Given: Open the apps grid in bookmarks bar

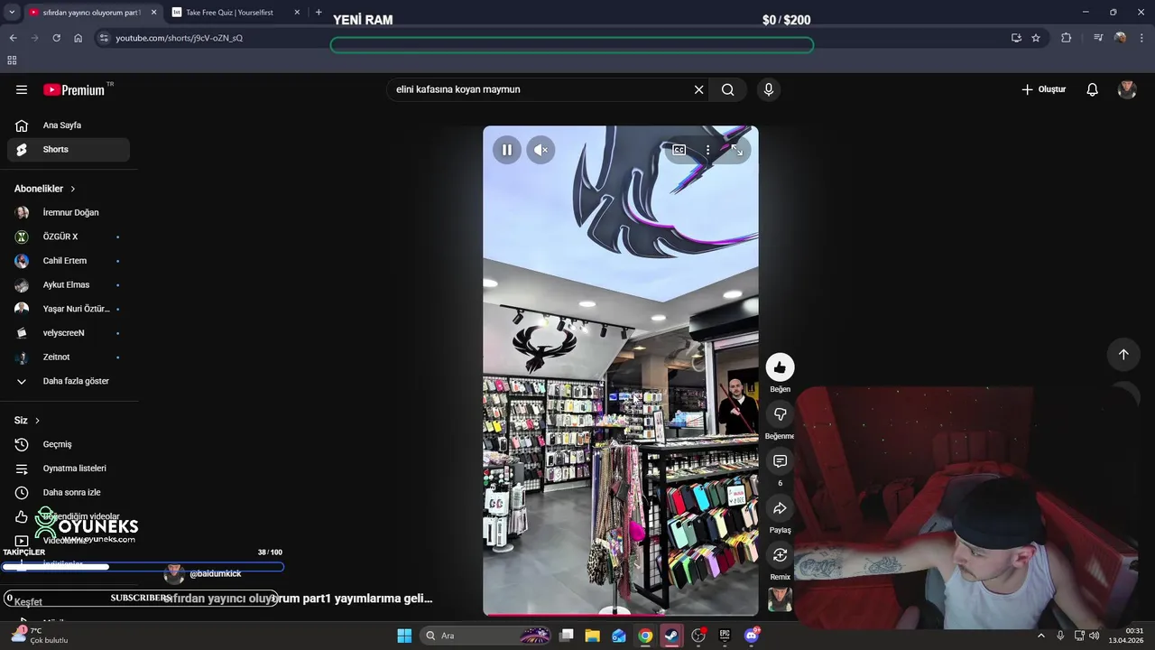Looking at the screenshot, I should click(x=12, y=60).
